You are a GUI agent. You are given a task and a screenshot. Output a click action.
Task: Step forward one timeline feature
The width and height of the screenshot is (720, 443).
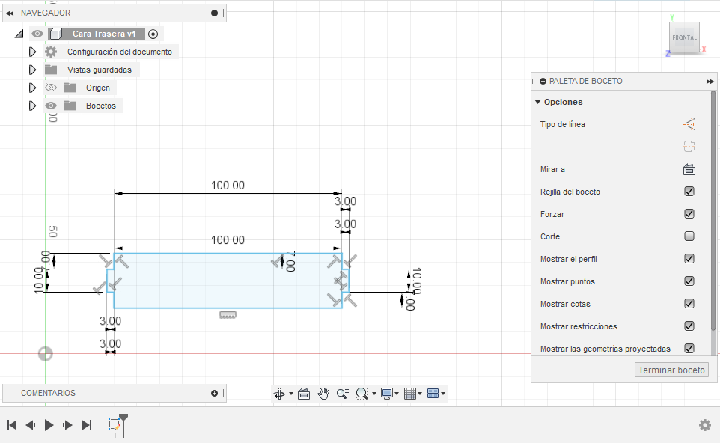click(x=67, y=425)
